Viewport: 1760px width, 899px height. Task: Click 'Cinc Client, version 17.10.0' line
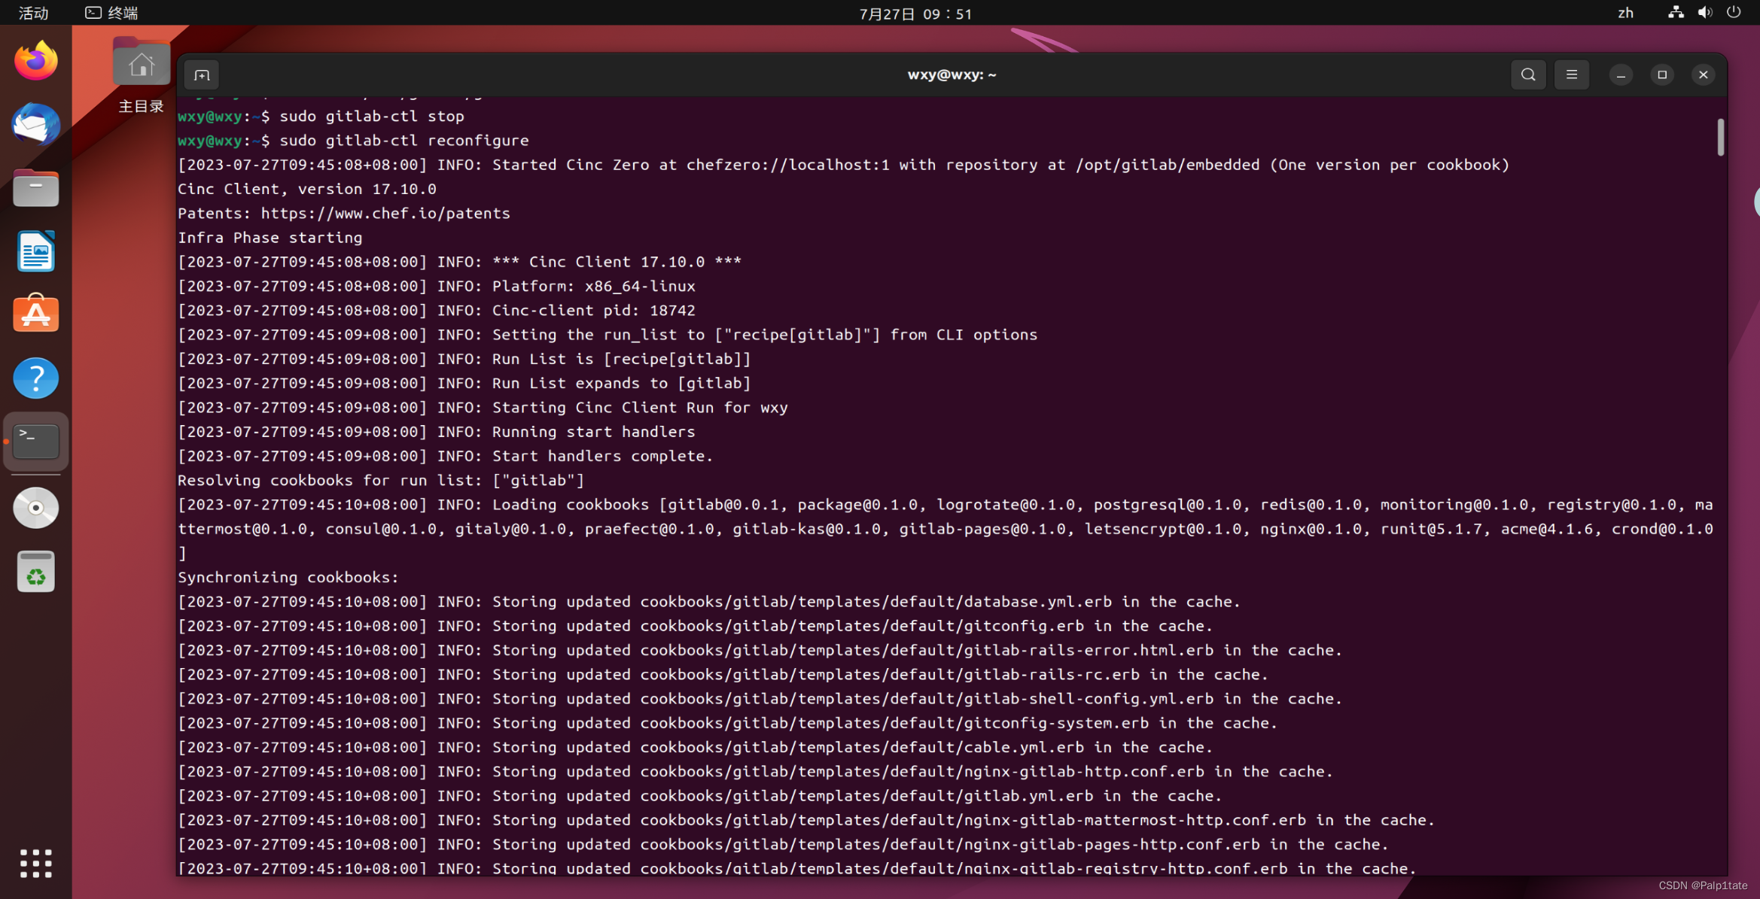[x=307, y=189]
